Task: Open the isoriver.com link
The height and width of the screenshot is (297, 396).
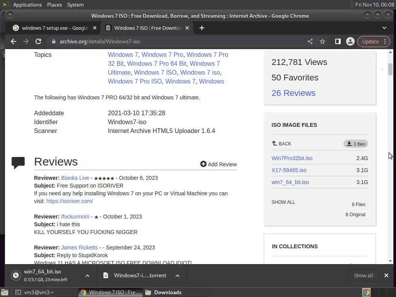Action: (70, 201)
